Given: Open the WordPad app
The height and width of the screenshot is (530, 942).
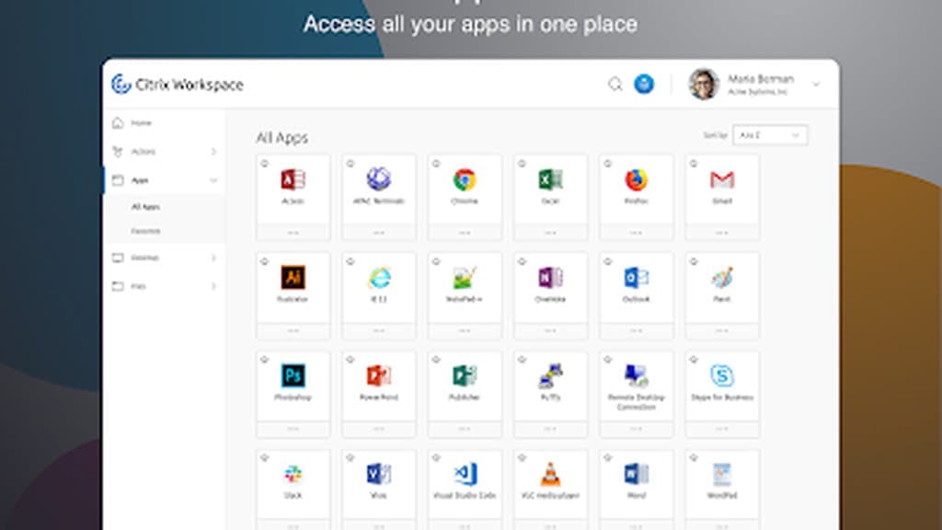Looking at the screenshot, I should coord(722,474).
